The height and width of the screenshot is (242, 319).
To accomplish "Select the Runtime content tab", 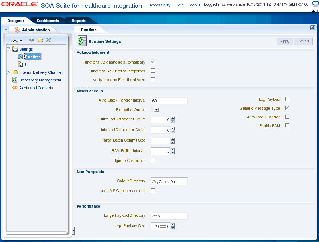I will click(89, 30).
